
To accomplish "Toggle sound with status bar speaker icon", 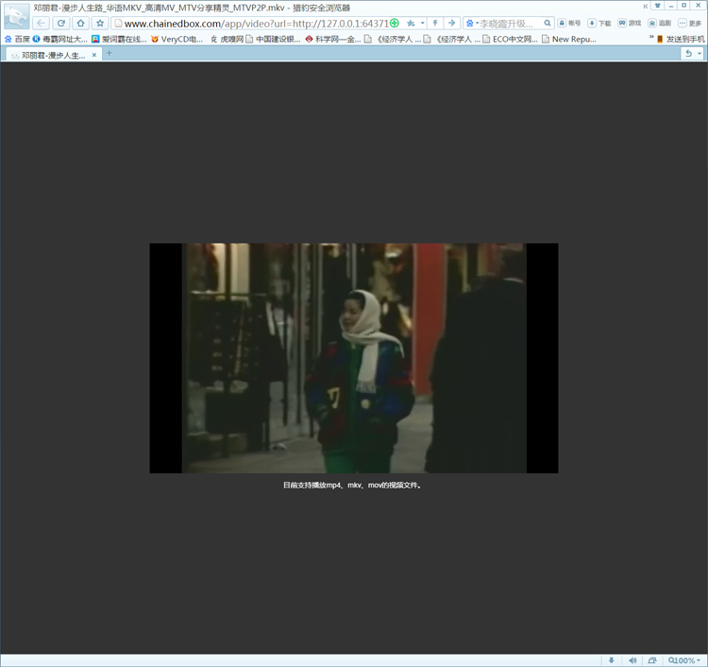I will [x=632, y=660].
